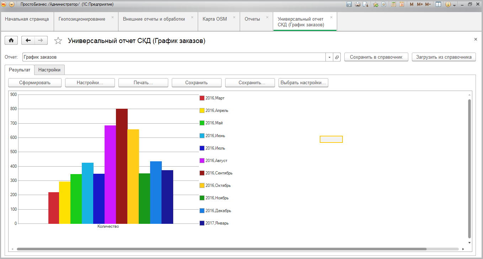Click the 2016,Сентябрь legend color swatch
The width and height of the screenshot is (483, 259).
pyautogui.click(x=202, y=173)
